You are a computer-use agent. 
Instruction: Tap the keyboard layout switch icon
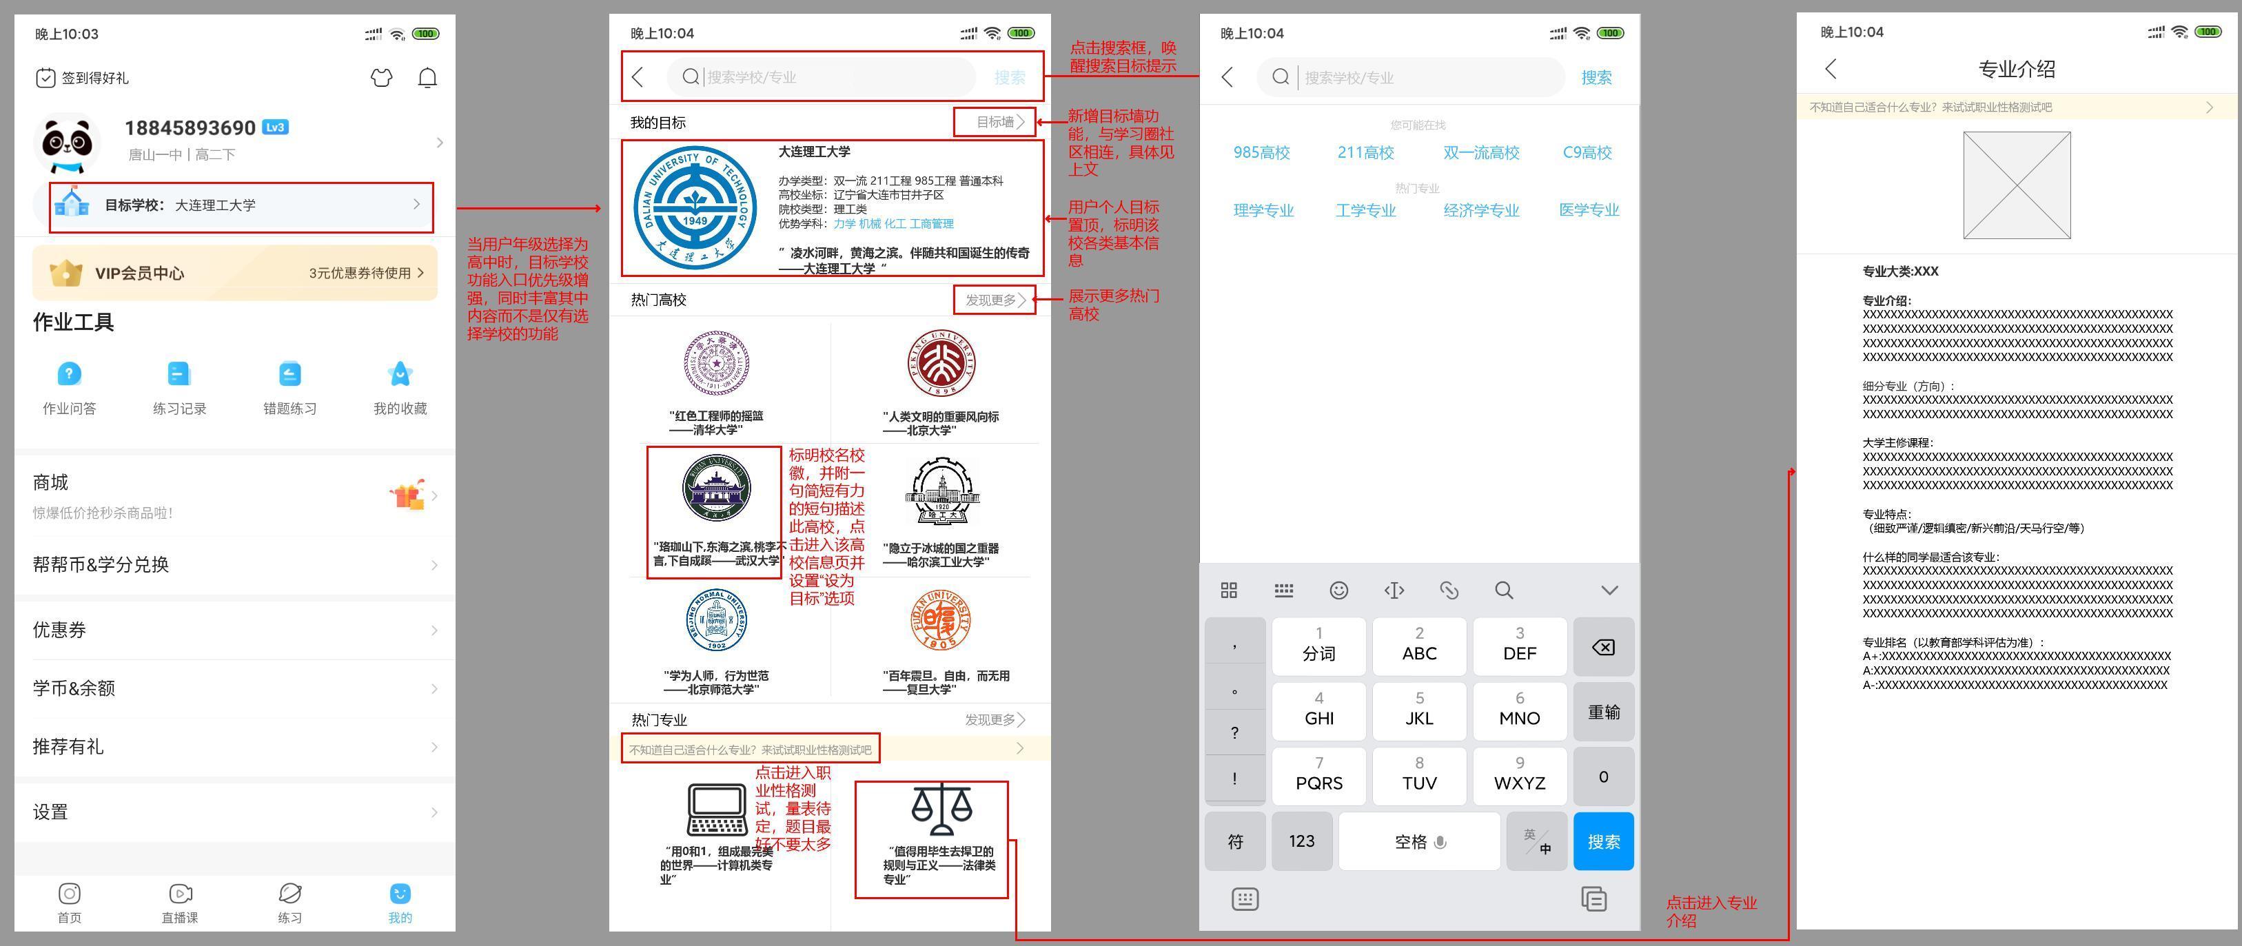point(1284,590)
